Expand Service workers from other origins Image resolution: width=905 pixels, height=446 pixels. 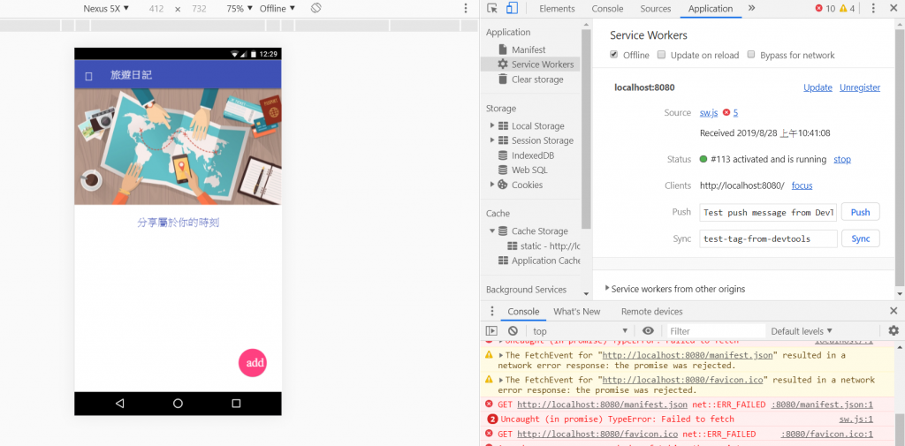[x=607, y=288]
